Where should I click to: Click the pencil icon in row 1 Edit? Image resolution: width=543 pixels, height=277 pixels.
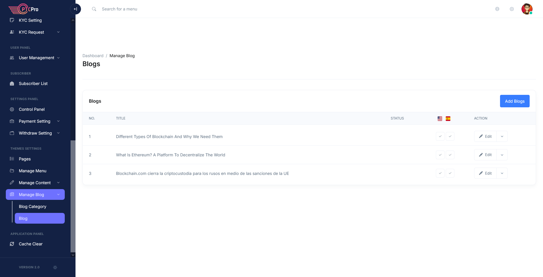point(481,136)
